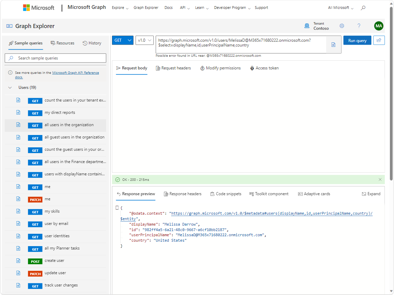Image resolution: width=394 pixels, height=295 pixels.
Task: Collapse sidebar via Graph Explorer panel icon
Action: pyautogui.click(x=9, y=26)
